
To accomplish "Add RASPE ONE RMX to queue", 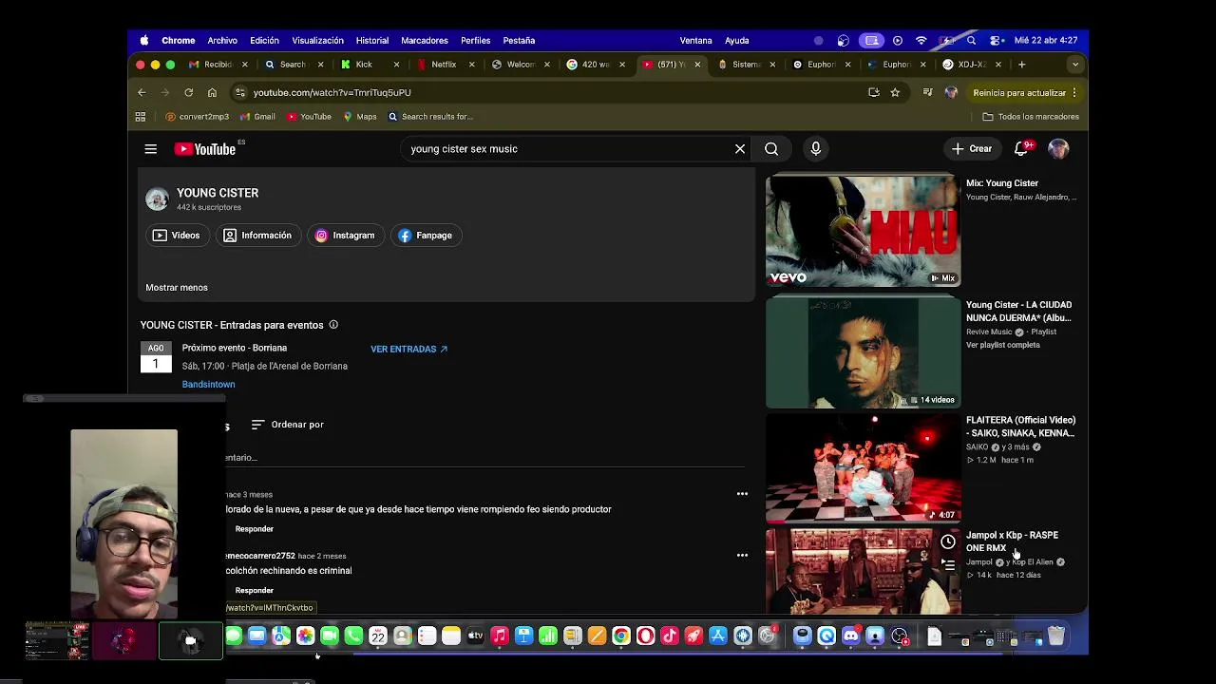I will pos(948,564).
